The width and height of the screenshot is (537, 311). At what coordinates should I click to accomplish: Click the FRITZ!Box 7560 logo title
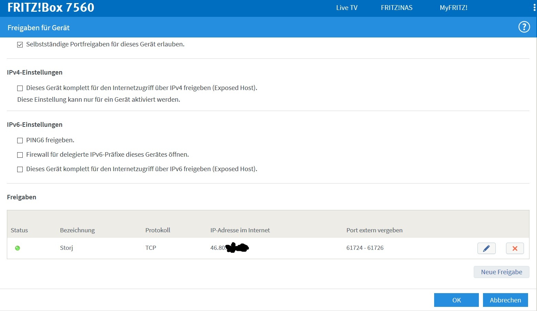click(x=51, y=8)
